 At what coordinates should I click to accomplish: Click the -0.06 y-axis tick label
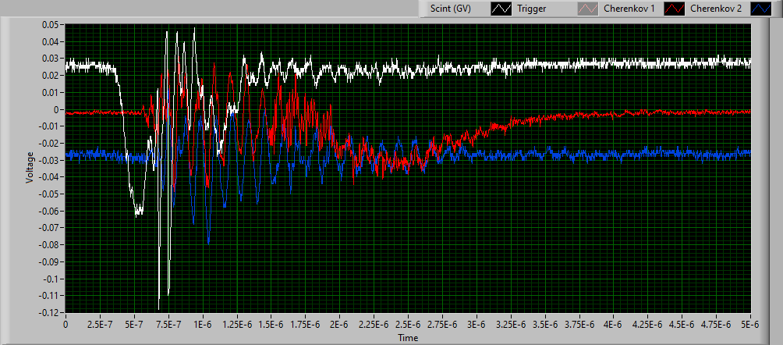point(51,211)
